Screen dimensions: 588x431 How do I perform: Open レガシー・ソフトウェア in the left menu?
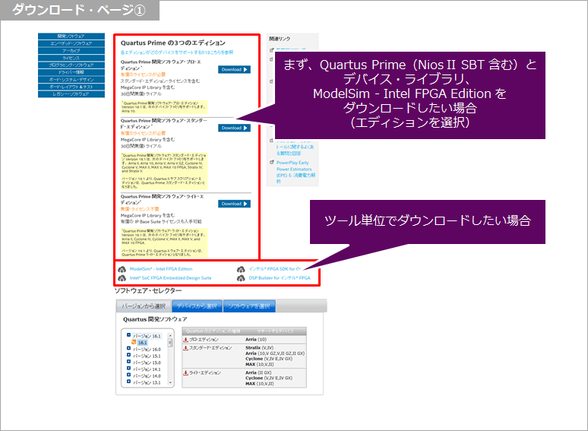[x=71, y=94]
